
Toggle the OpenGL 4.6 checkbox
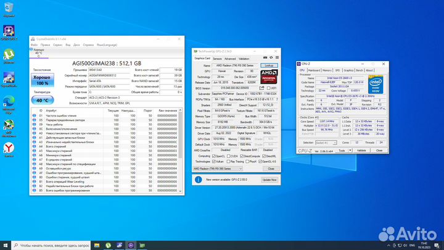coord(260,162)
